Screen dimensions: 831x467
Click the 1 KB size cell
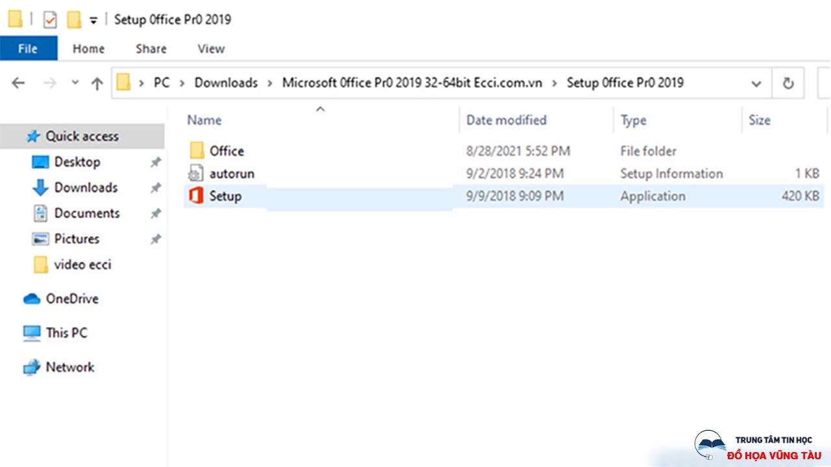coord(807,174)
